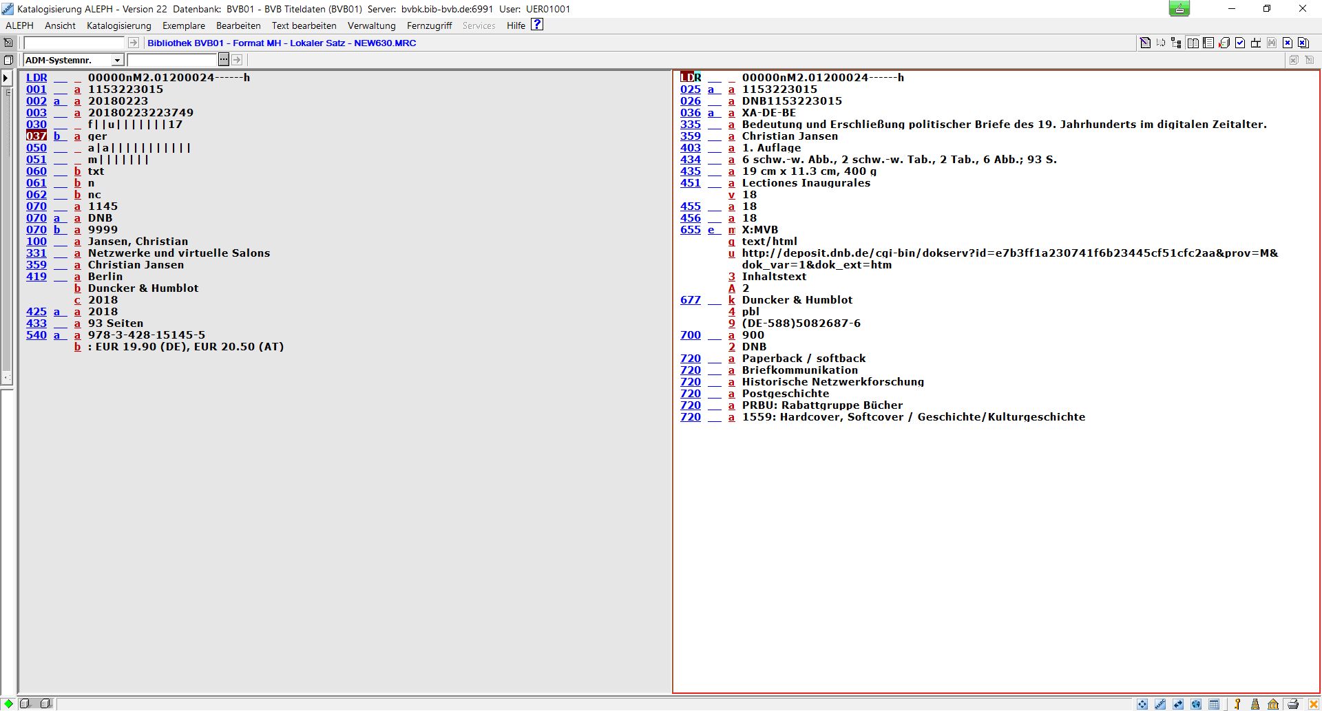1322x711 pixels.
Task: Click the check record checkmark icon
Action: click(x=1240, y=43)
